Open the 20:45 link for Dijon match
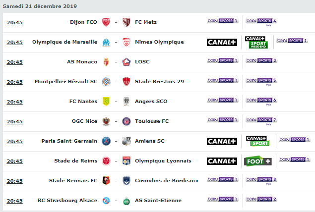Screen dimensions: 315x212 point(15,22)
